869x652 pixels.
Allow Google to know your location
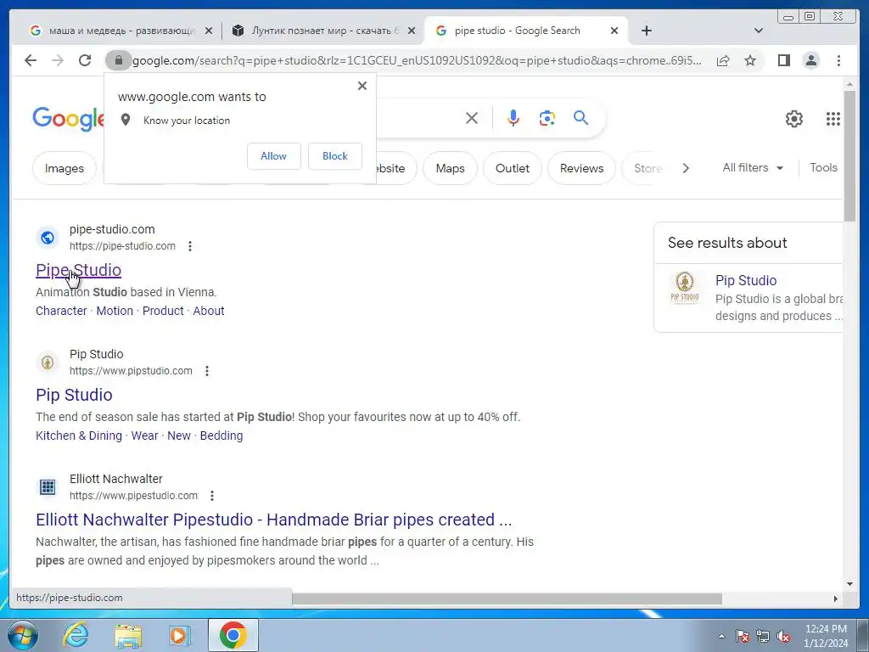click(274, 156)
